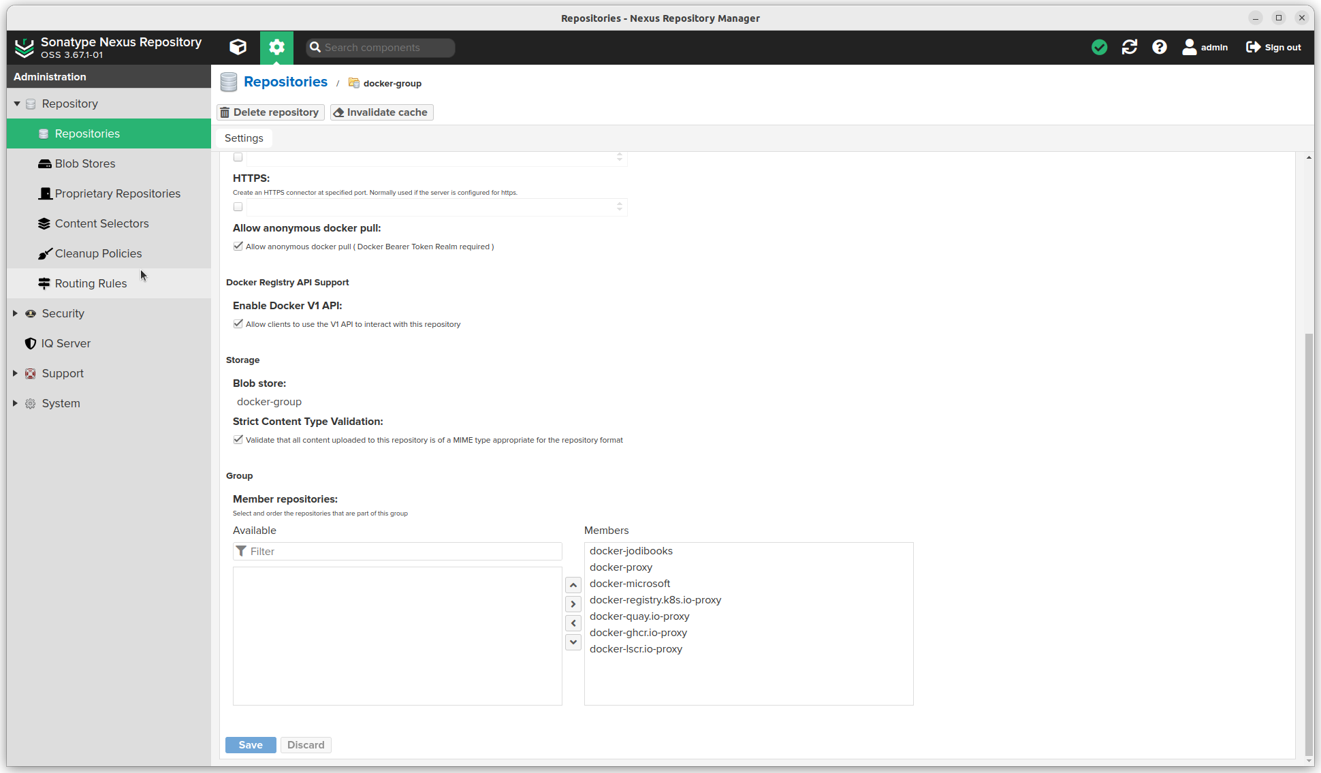Click the Blob Stores icon

(x=44, y=163)
